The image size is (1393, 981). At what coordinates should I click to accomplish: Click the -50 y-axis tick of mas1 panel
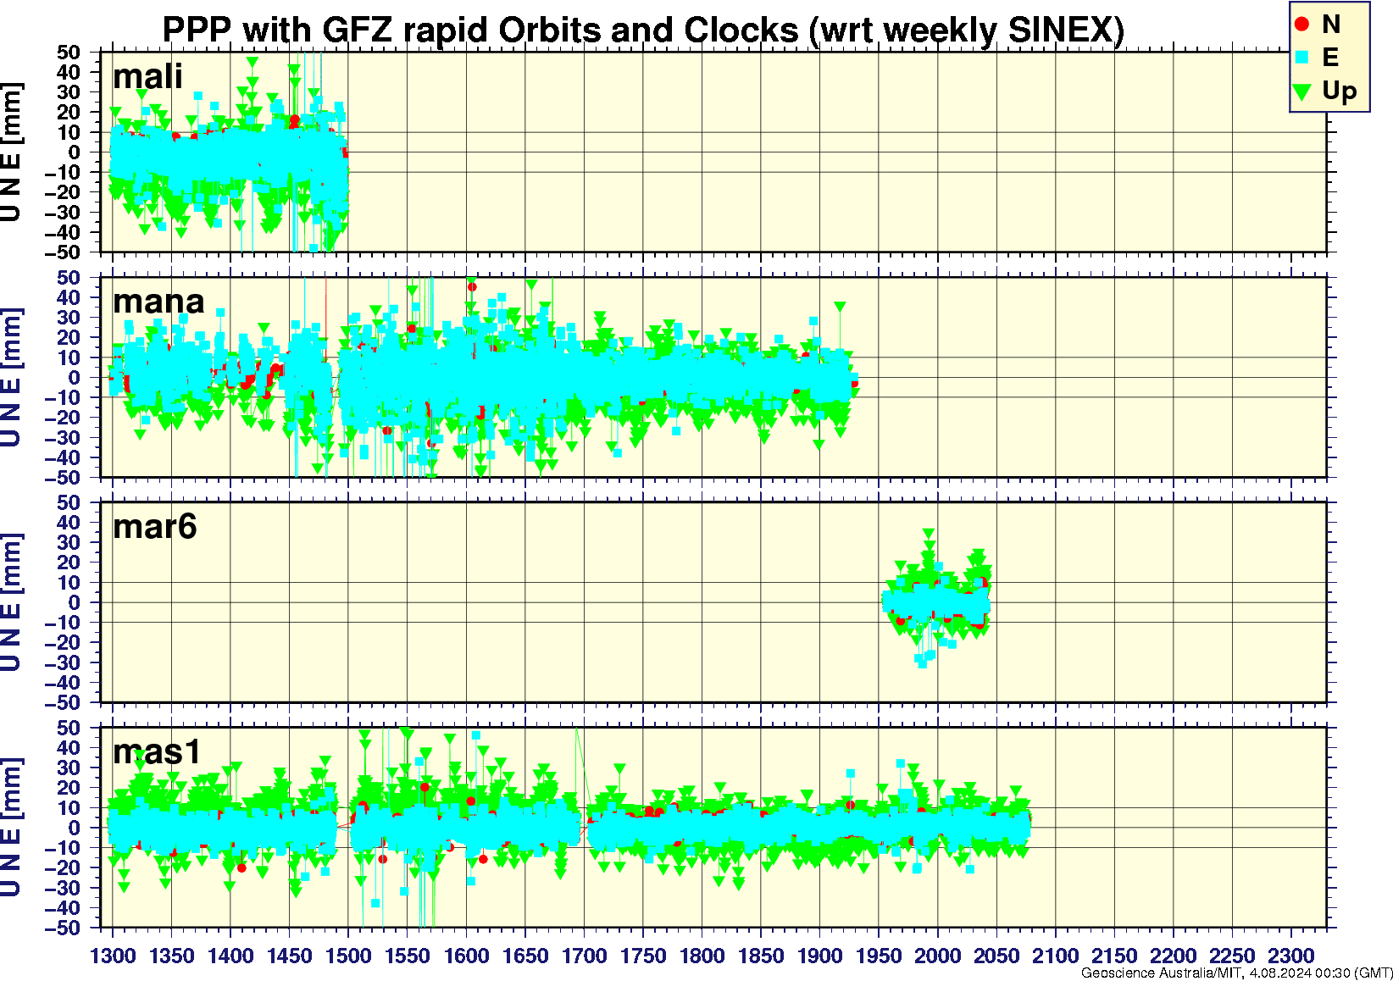[x=64, y=928]
